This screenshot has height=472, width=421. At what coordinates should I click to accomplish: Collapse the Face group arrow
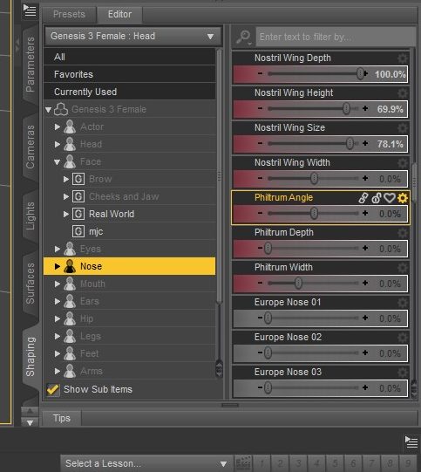pos(58,162)
